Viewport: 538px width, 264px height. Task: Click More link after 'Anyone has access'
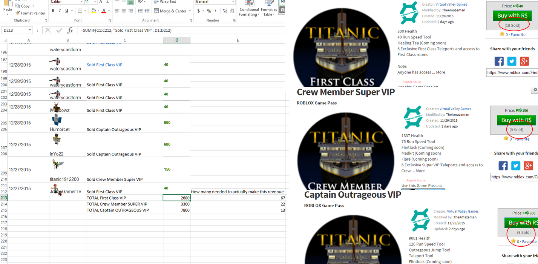(x=440, y=72)
